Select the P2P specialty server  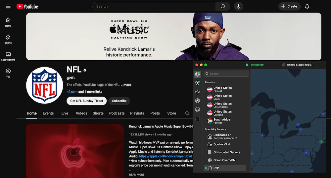pyautogui.click(x=225, y=168)
